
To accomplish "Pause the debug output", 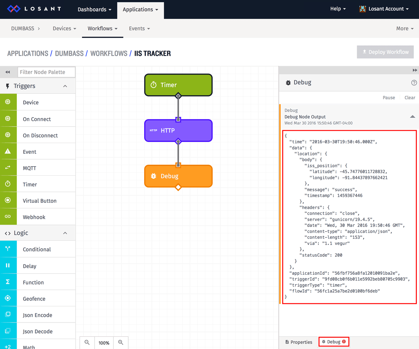I will pyautogui.click(x=389, y=98).
